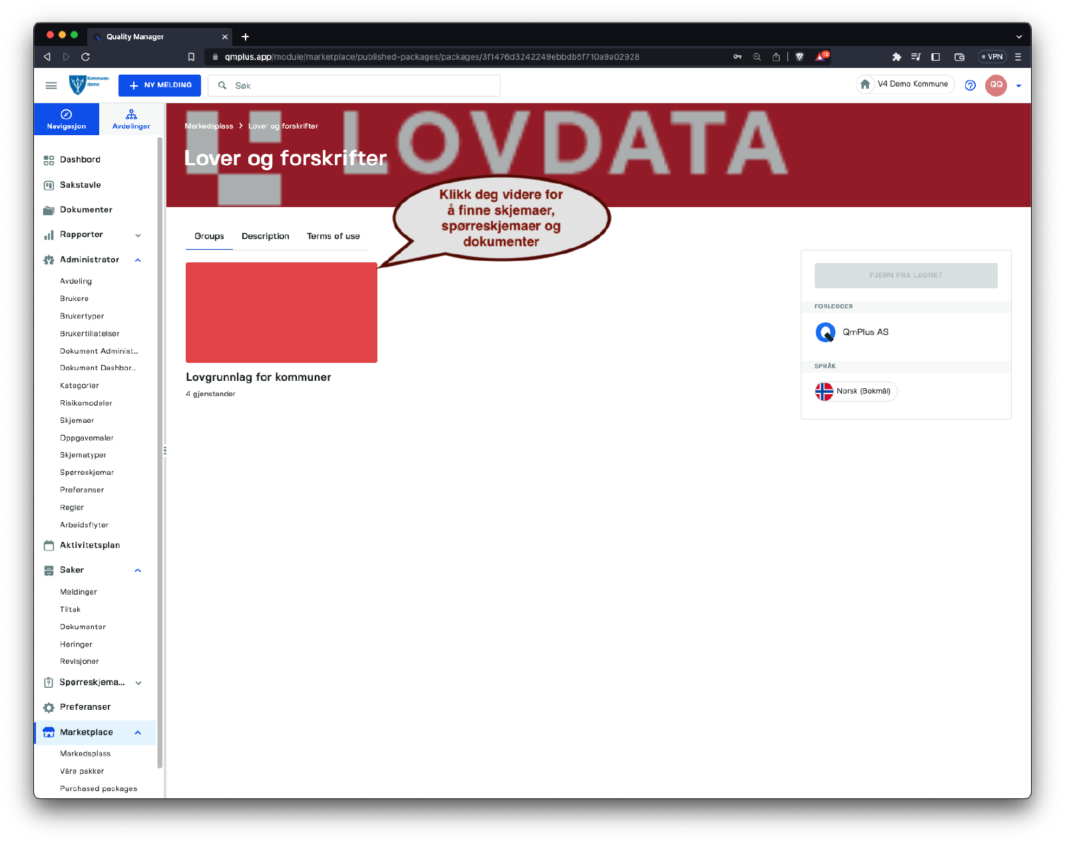Open the red Lovgrunnlag for kommuner thumbnail

coord(282,312)
